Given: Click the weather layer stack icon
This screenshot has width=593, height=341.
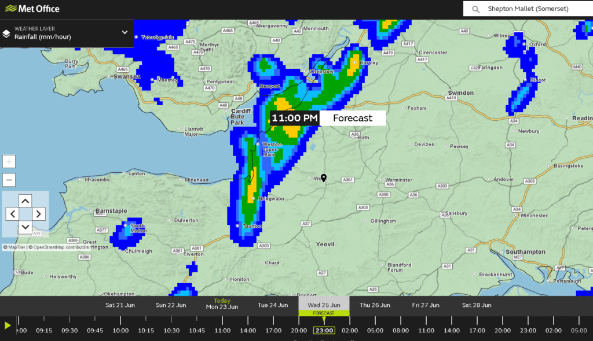Looking at the screenshot, I should (6, 33).
